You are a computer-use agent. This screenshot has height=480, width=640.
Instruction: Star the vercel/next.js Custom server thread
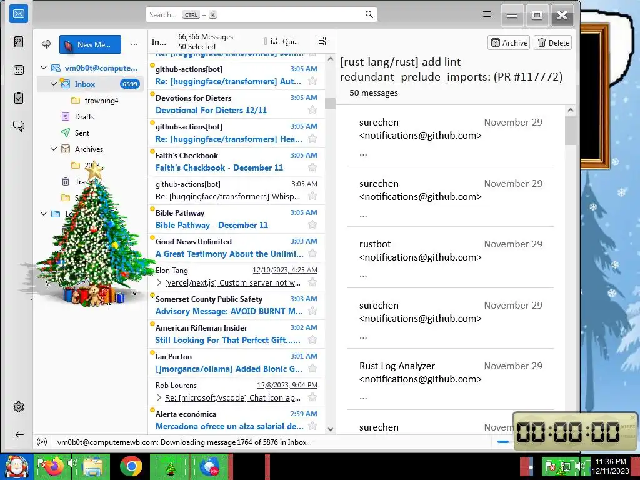pyautogui.click(x=312, y=282)
